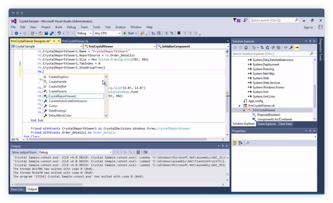Click the IntelliSense list scroll down arrow
The width and height of the screenshot is (333, 203).
pyautogui.click(x=106, y=116)
